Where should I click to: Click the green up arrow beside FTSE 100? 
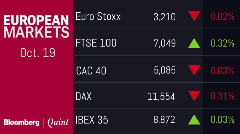point(194,43)
